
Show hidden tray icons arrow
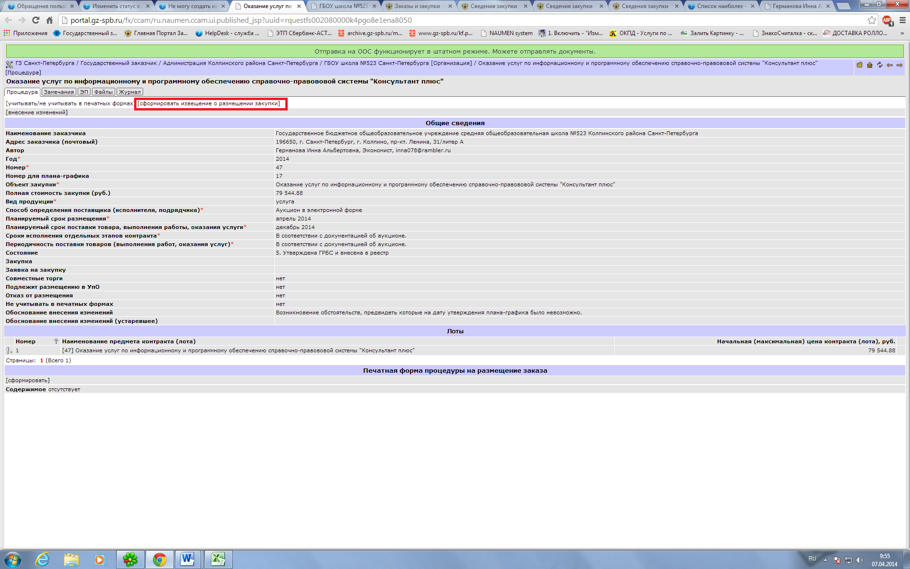[825, 560]
